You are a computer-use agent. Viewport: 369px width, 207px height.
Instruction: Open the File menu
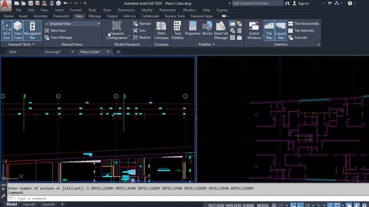(x=18, y=10)
